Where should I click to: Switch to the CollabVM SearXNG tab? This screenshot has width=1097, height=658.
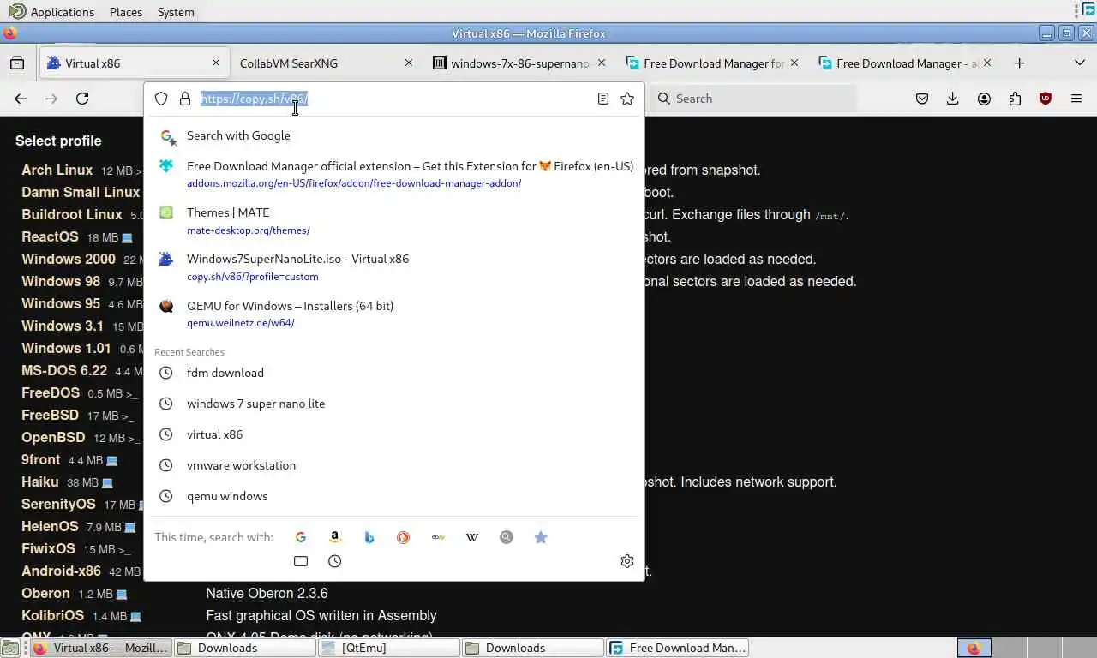point(326,63)
